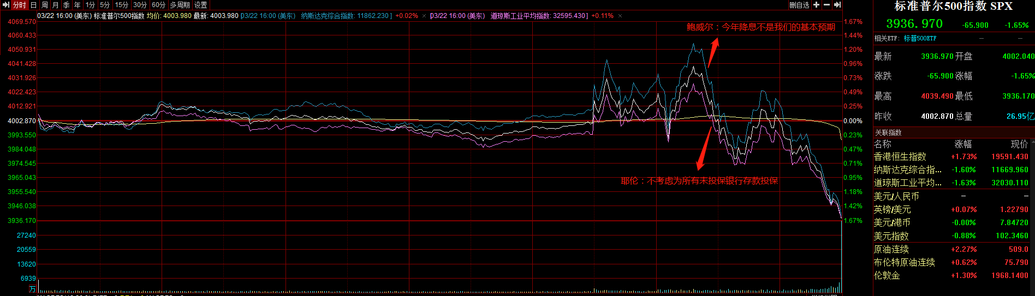Select 纳斯达克综合指数 row in related list

[x=907, y=170]
